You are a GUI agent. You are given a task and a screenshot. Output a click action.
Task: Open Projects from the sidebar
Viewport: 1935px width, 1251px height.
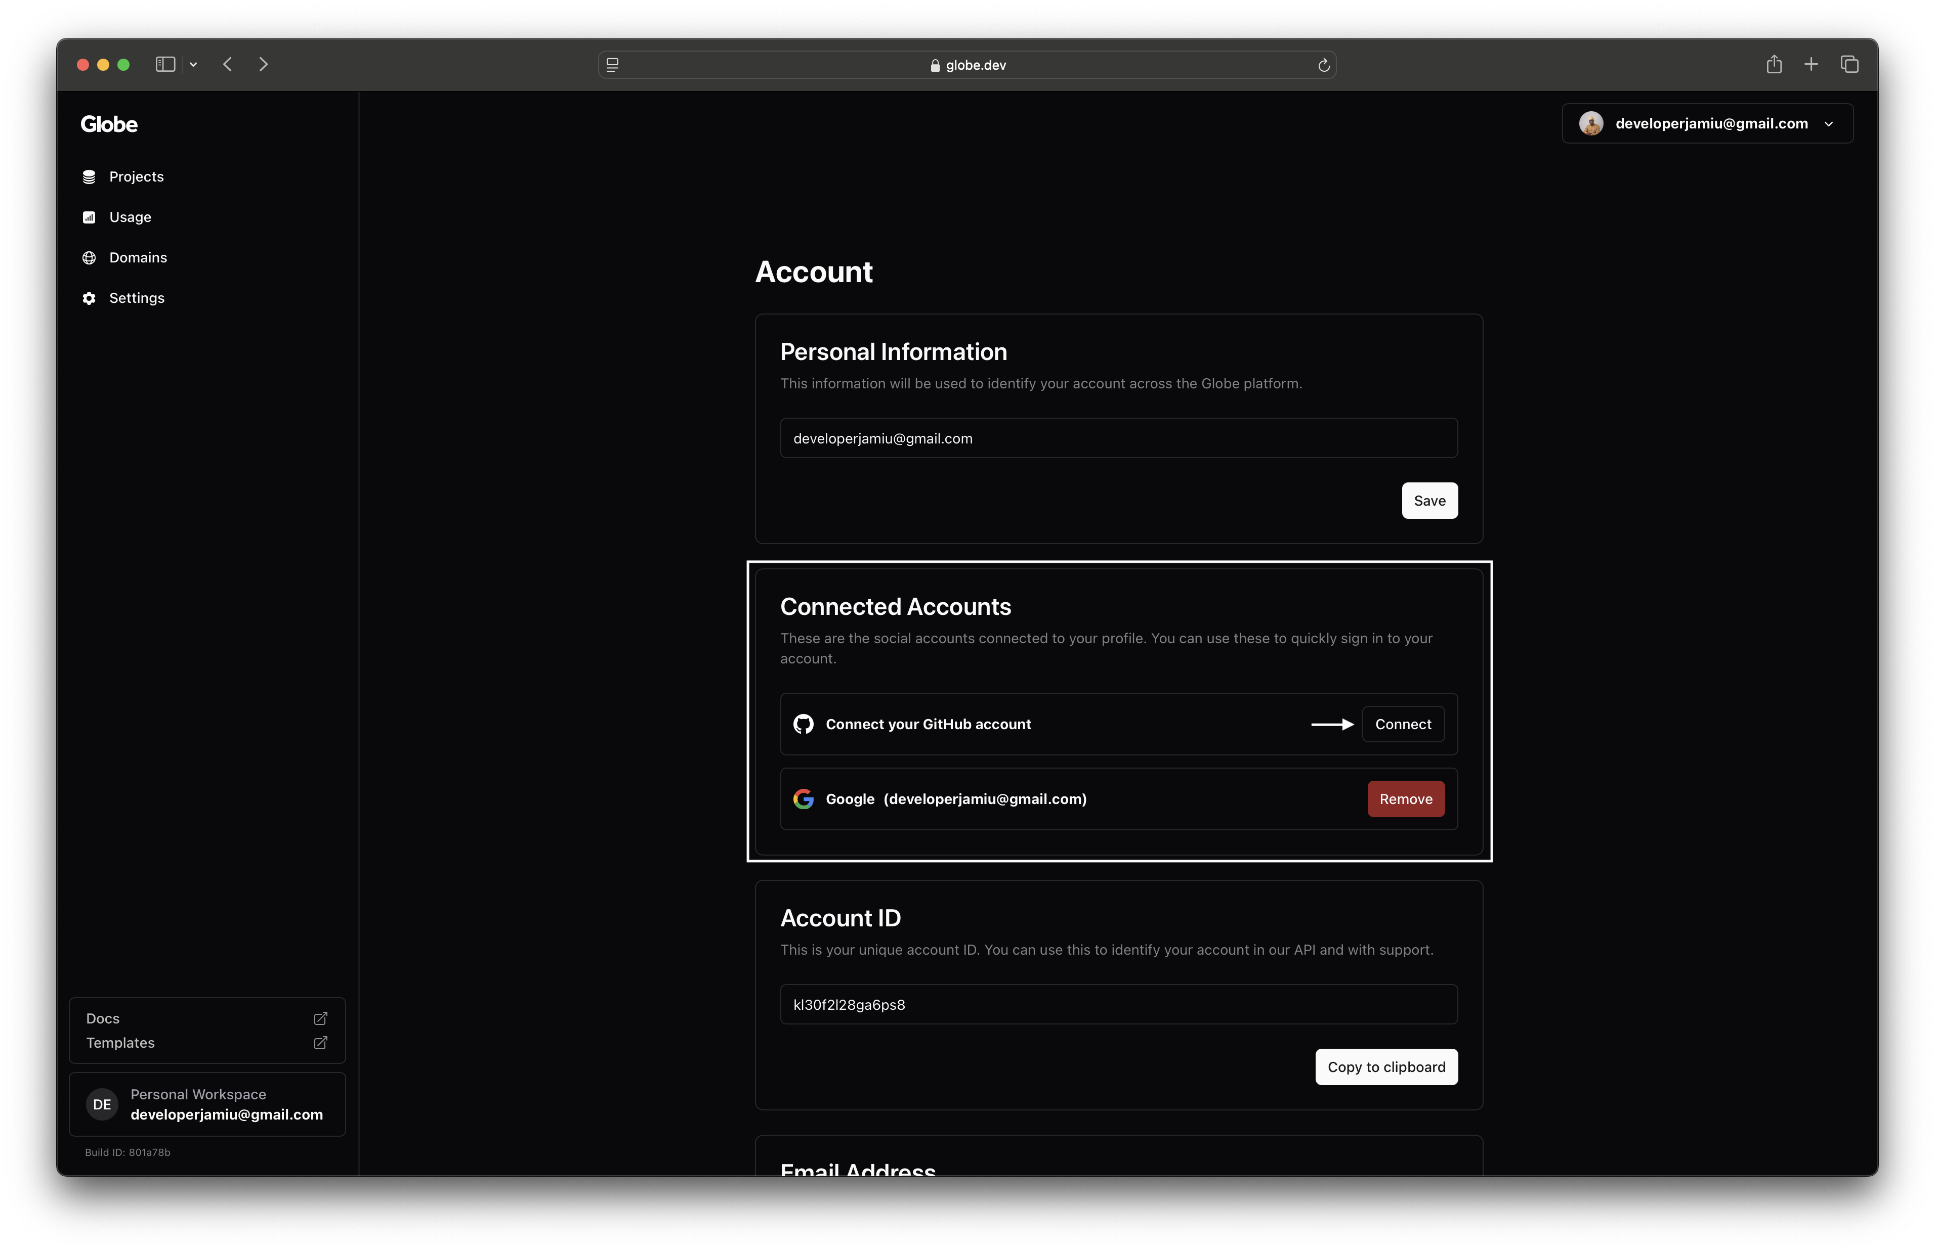click(x=136, y=177)
